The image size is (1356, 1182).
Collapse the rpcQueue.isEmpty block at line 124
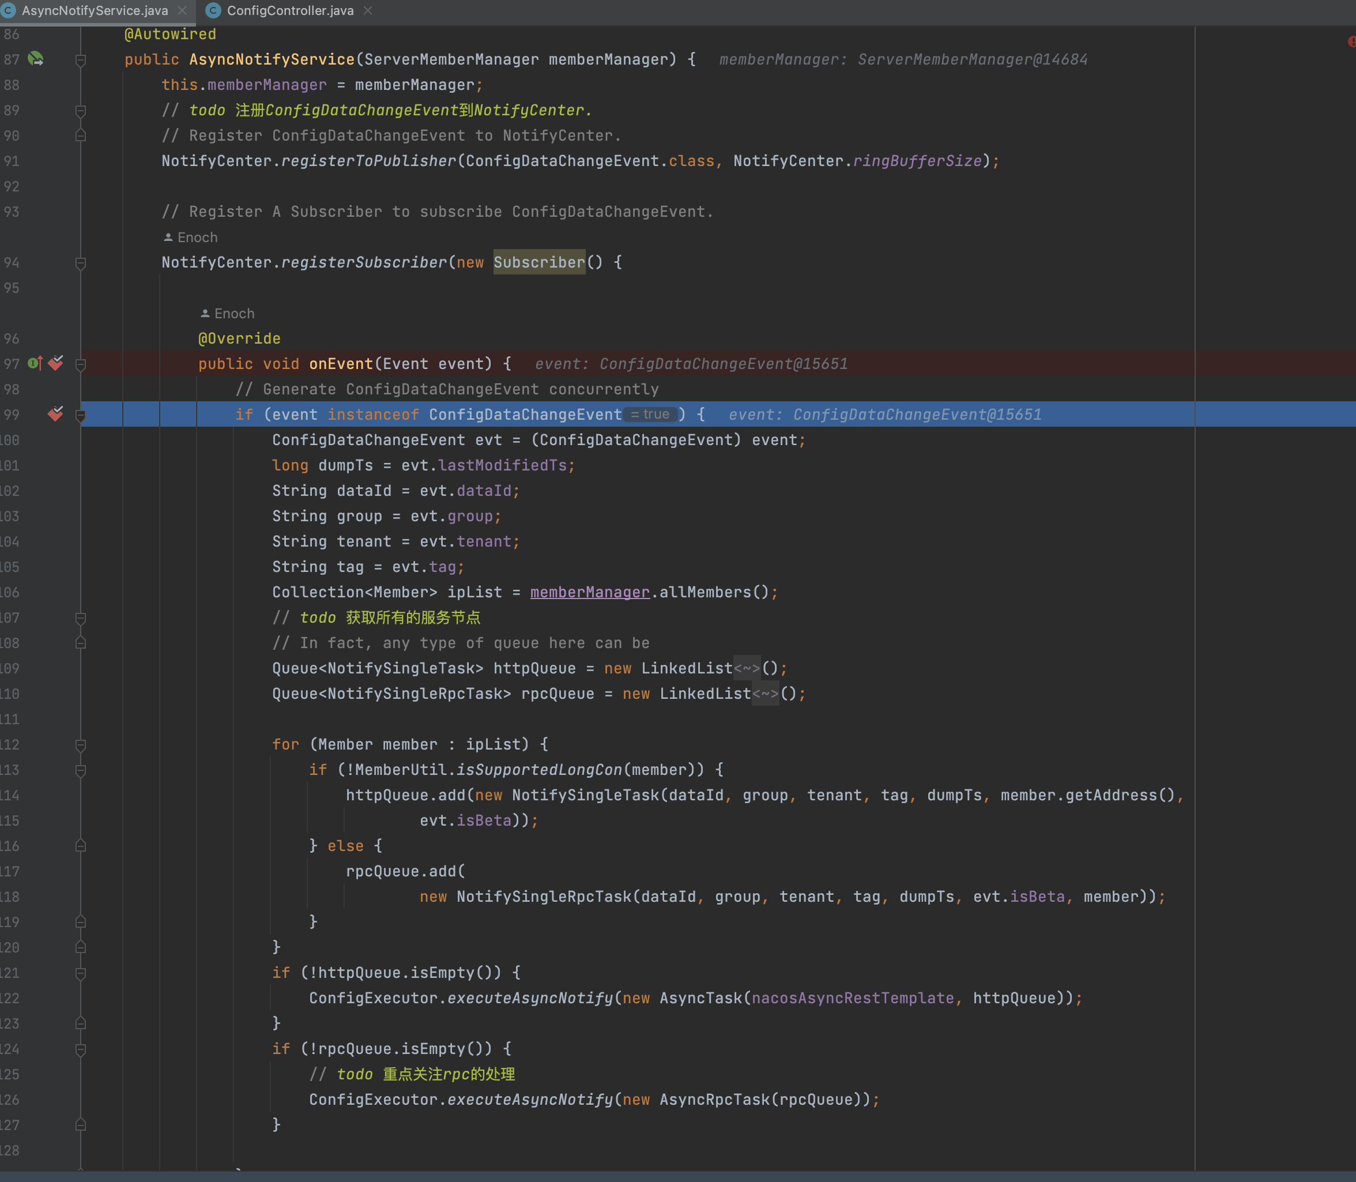(81, 1049)
